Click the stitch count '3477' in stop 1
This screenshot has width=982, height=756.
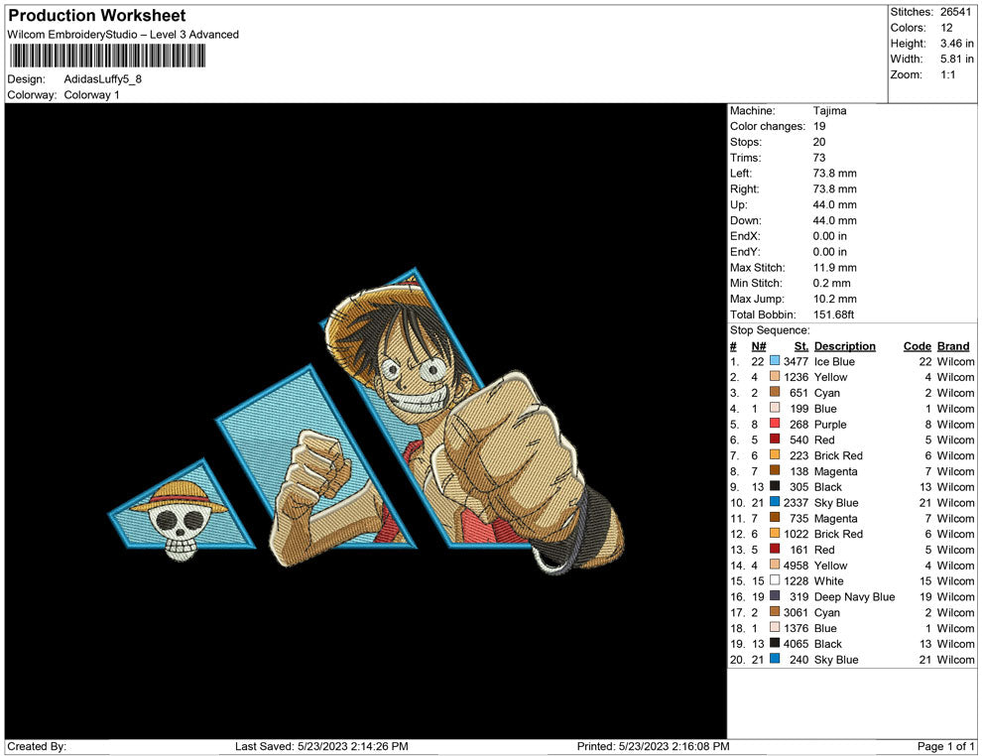796,361
